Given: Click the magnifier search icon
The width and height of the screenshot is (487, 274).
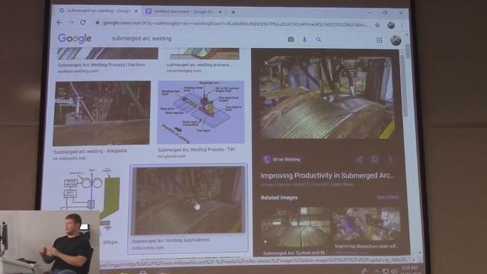Looking at the screenshot, I should [319, 40].
